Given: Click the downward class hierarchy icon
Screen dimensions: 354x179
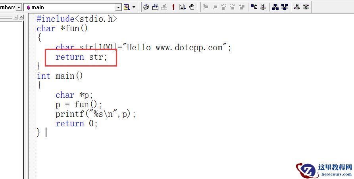Looking at the screenshot, I should click(x=285, y=7).
